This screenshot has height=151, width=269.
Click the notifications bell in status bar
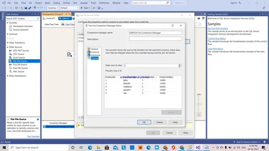tap(264, 142)
